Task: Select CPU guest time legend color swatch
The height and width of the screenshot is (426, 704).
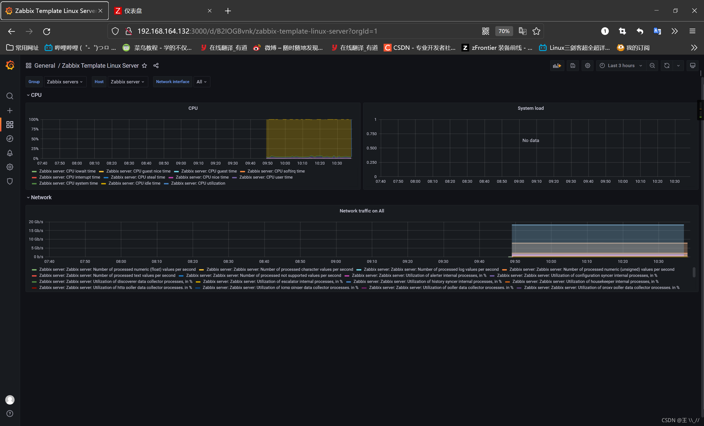Action: 176,171
